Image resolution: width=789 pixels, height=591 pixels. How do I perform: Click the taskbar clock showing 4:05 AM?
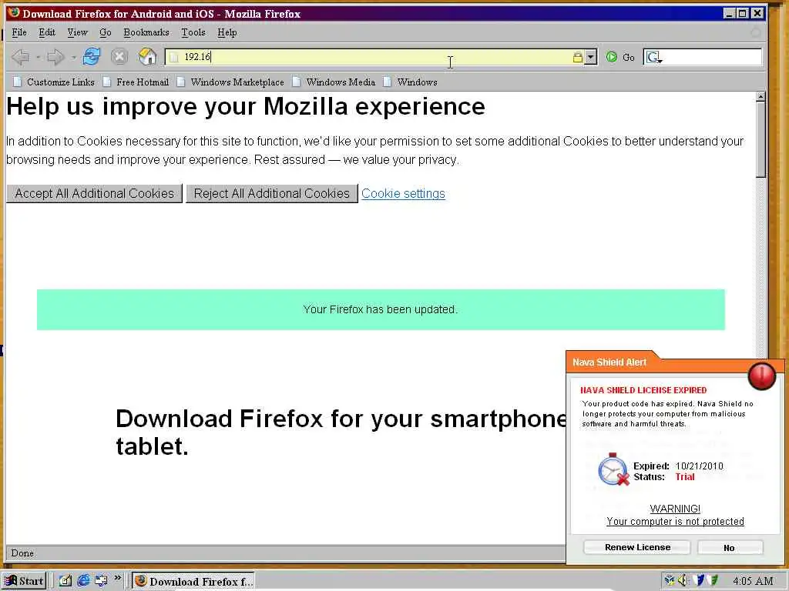pyautogui.click(x=753, y=582)
